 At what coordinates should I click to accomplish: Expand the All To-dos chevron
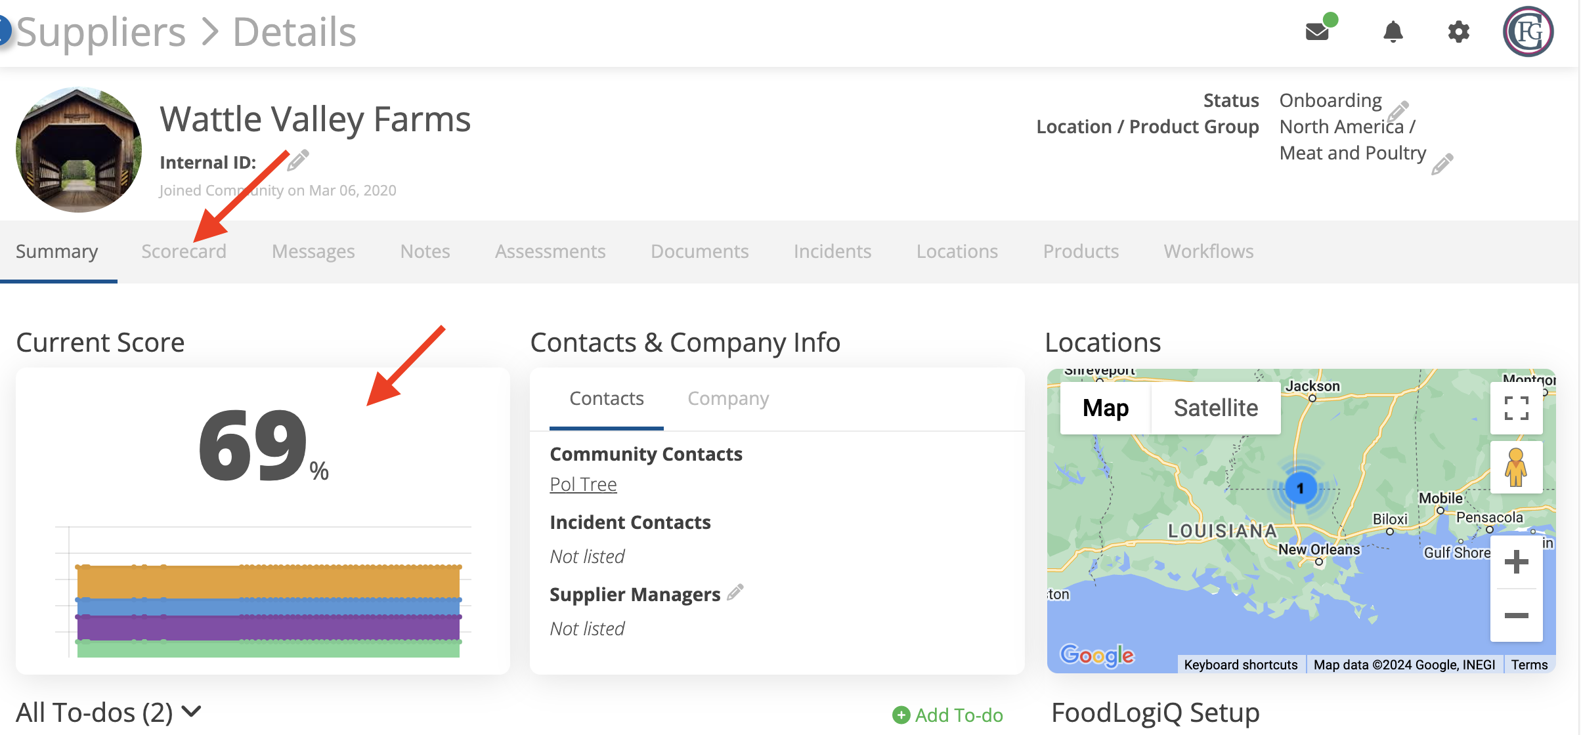[x=191, y=711]
